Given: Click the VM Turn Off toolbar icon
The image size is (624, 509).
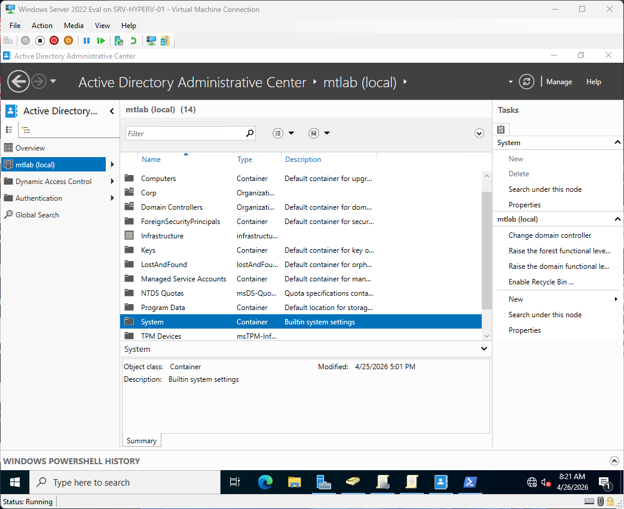Looking at the screenshot, I should pos(40,41).
